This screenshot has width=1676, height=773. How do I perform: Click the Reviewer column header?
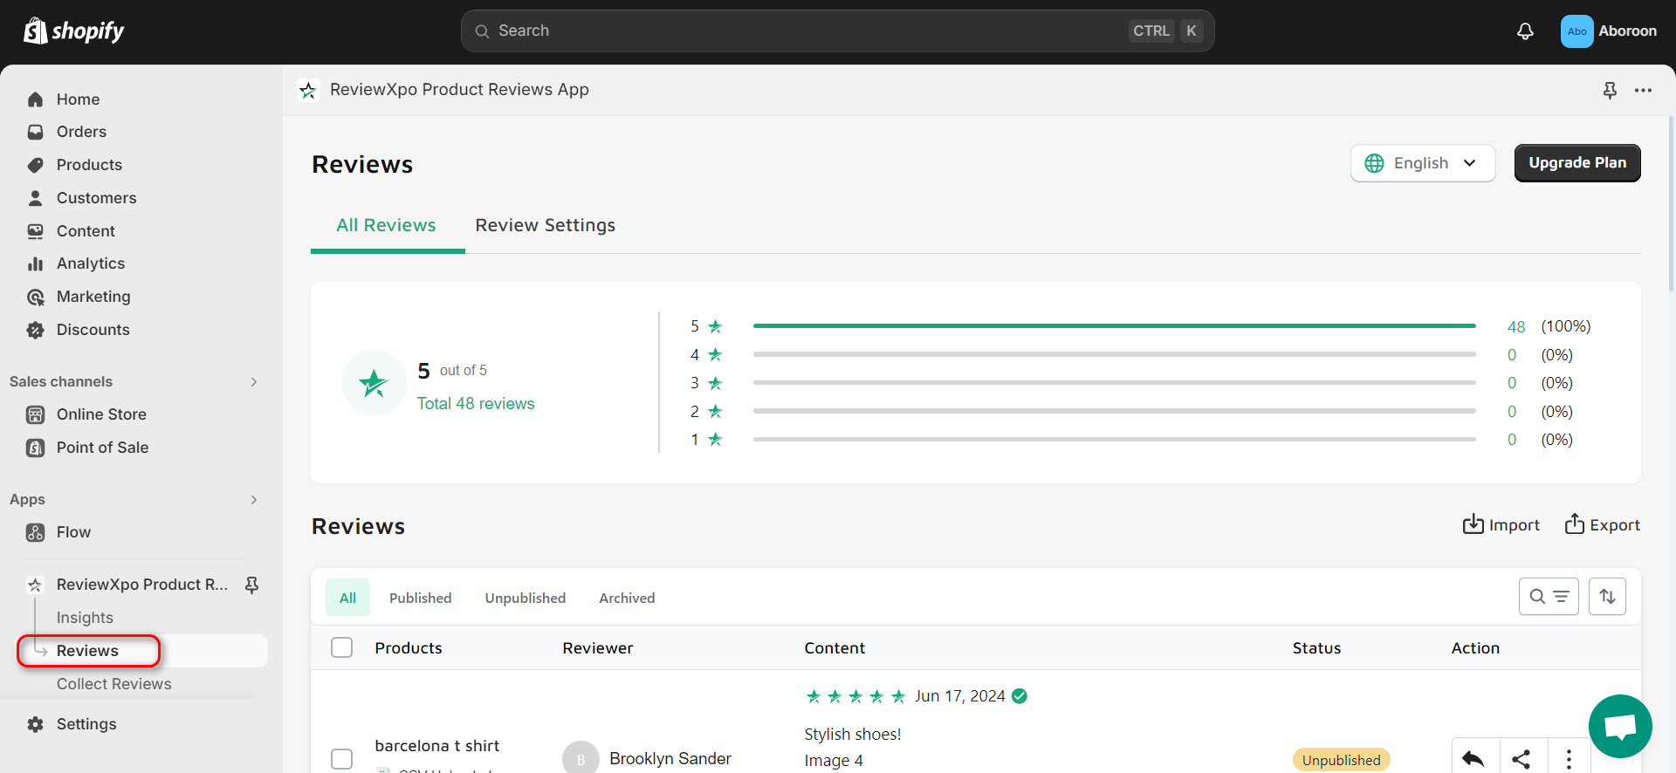(x=598, y=648)
